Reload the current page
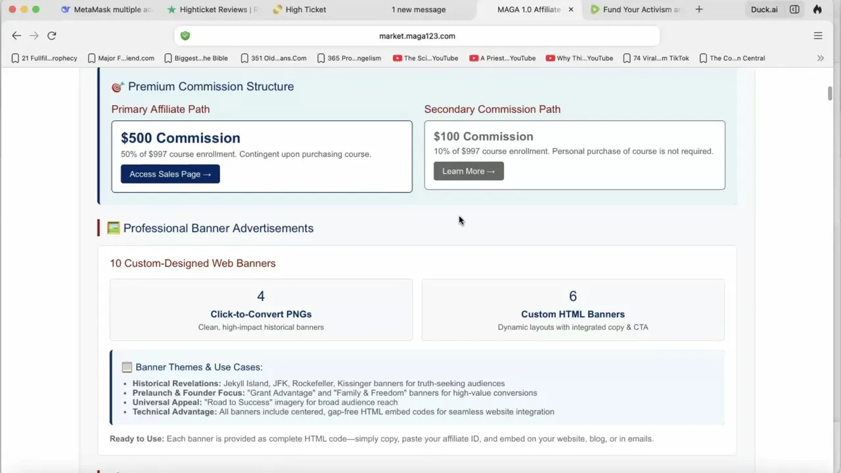 (52, 35)
